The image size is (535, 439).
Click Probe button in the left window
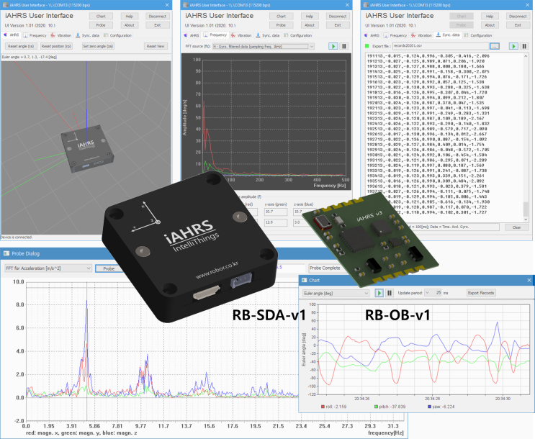pos(101,25)
